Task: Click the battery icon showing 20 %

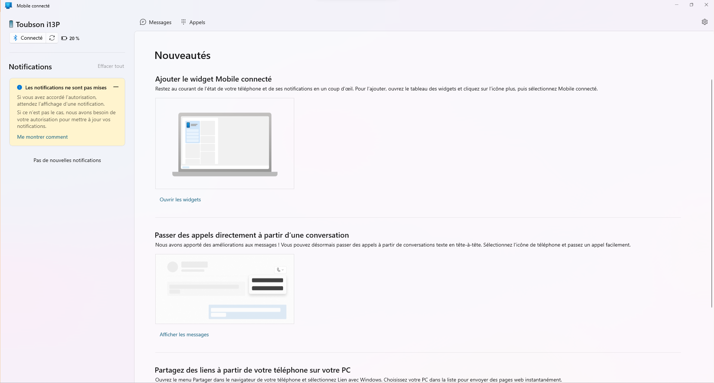Action: click(64, 38)
